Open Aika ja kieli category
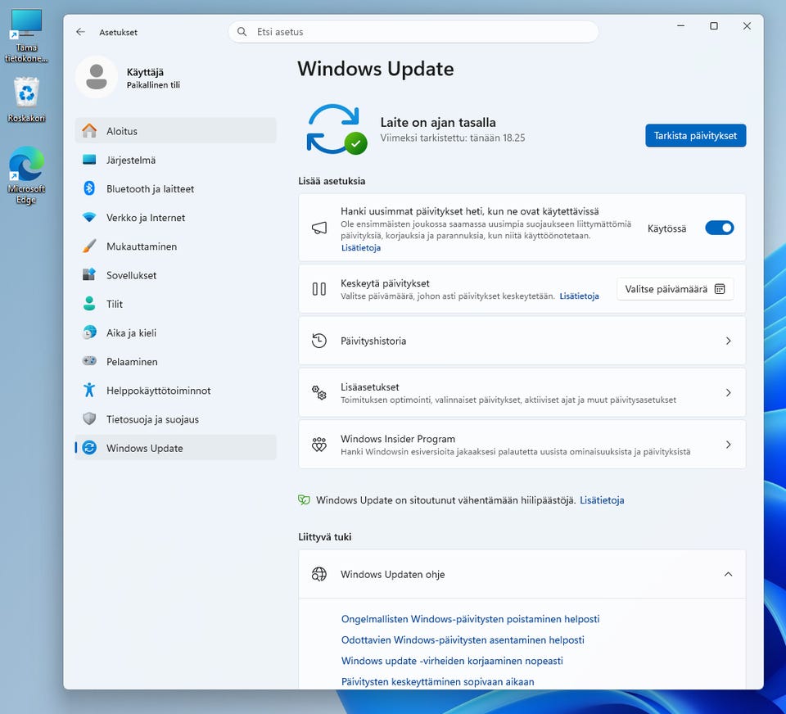This screenshot has width=786, height=714. (x=175, y=332)
